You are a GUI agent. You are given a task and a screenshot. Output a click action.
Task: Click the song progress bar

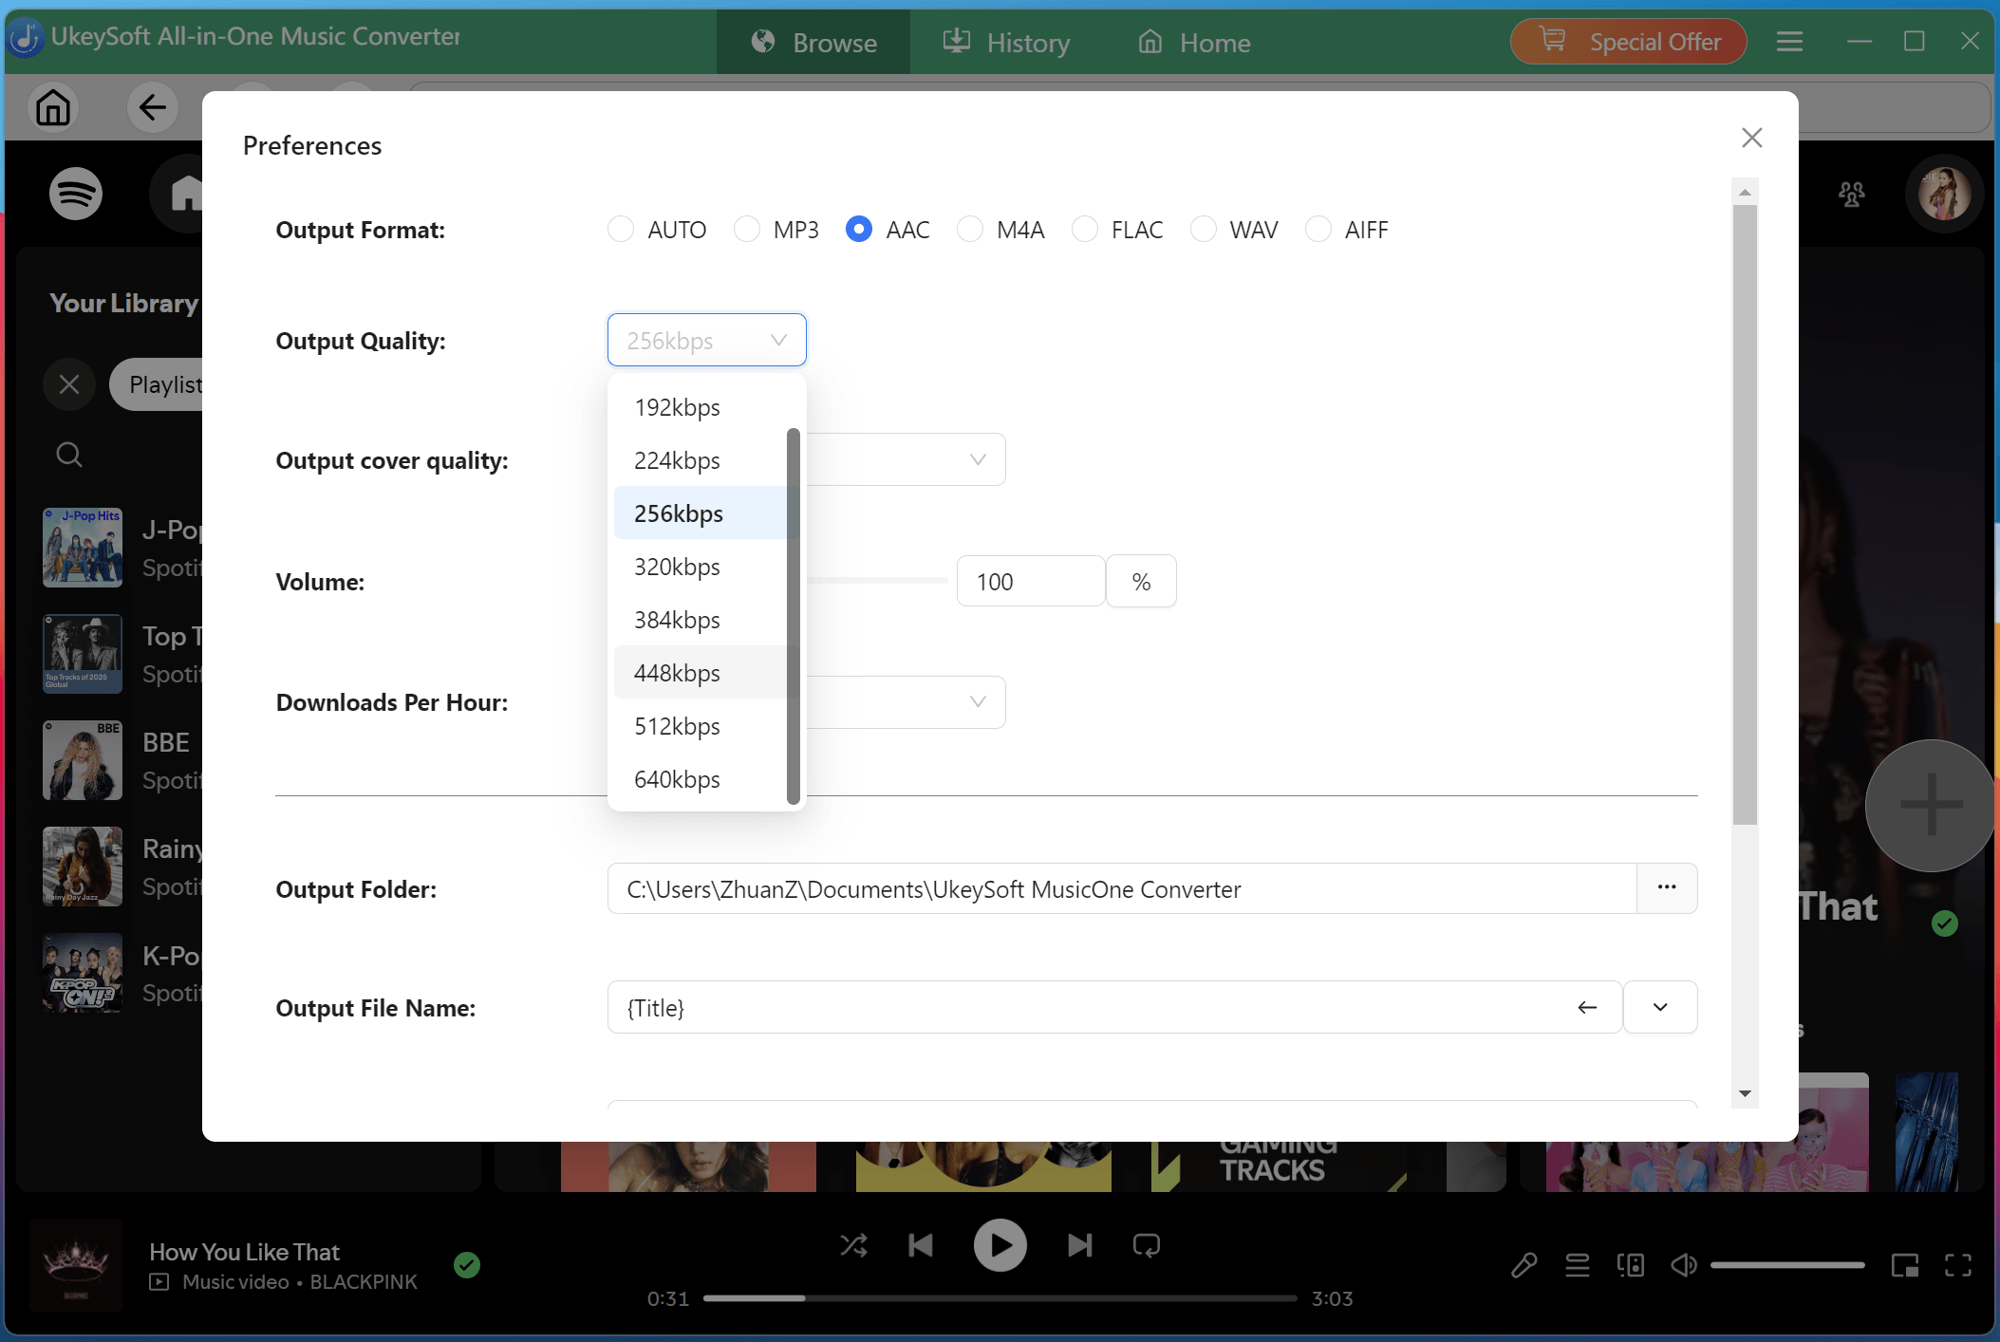click(x=999, y=1298)
